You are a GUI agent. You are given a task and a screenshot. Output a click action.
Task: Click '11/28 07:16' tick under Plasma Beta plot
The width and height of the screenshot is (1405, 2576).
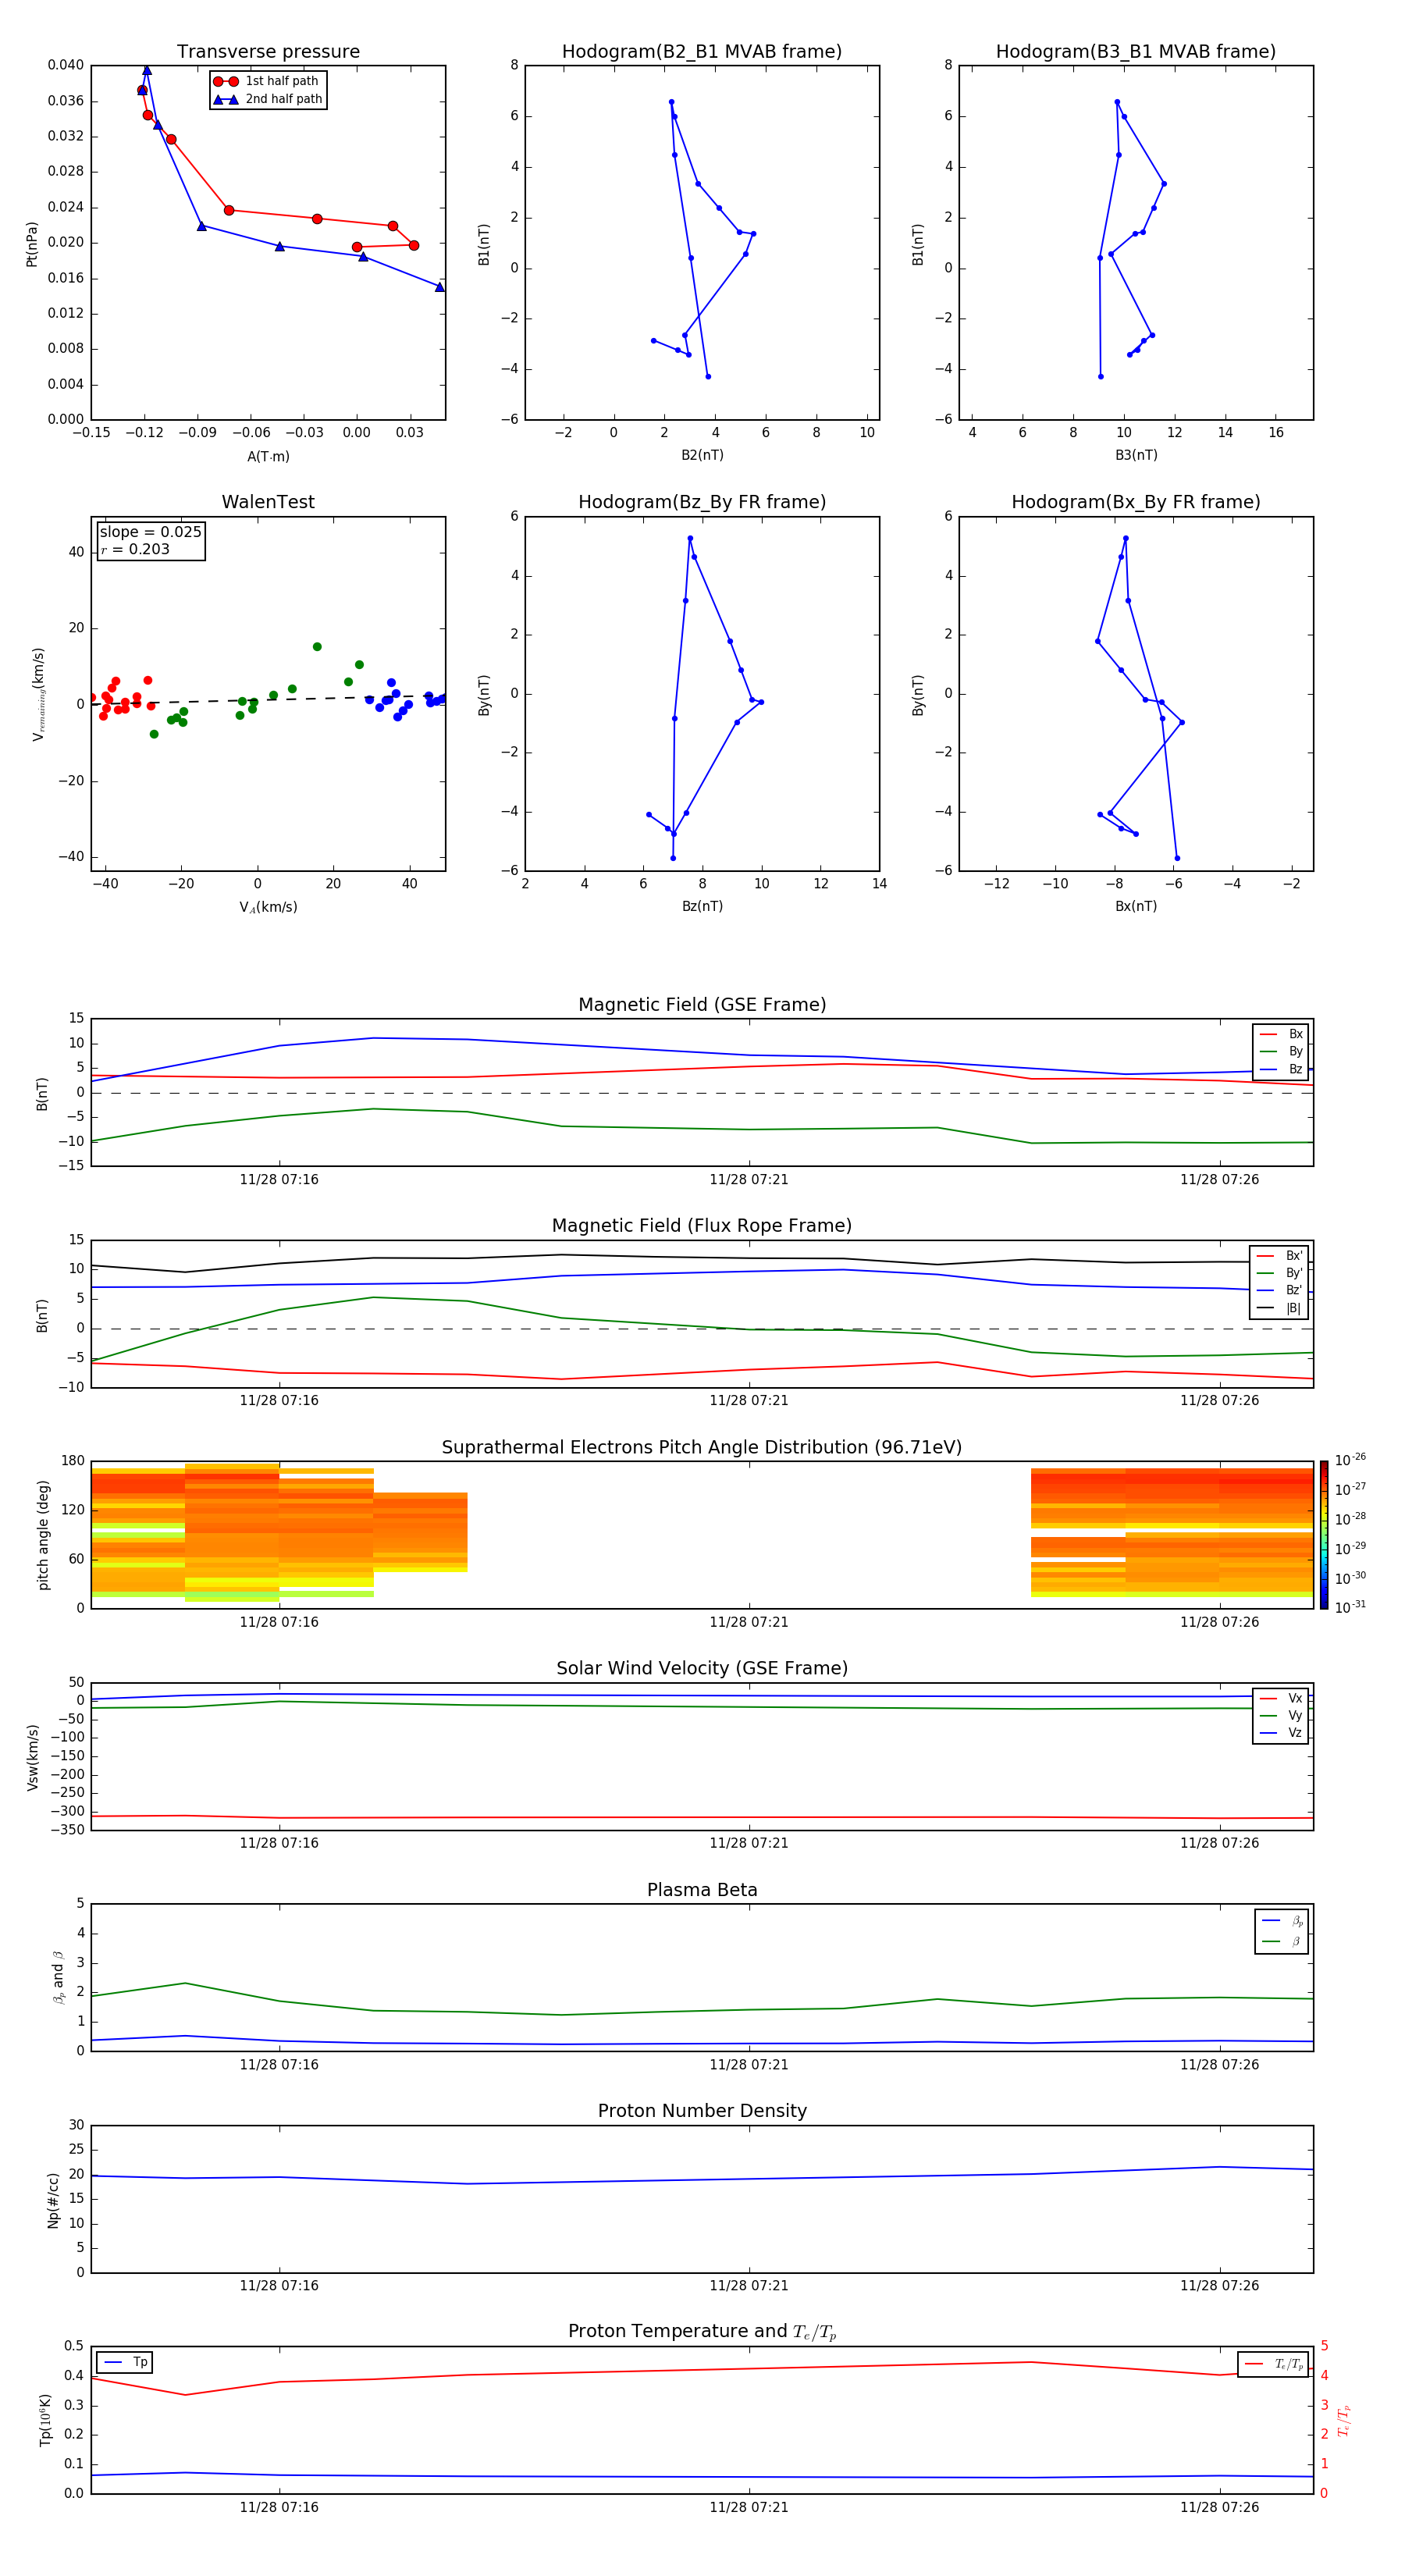click(279, 2064)
